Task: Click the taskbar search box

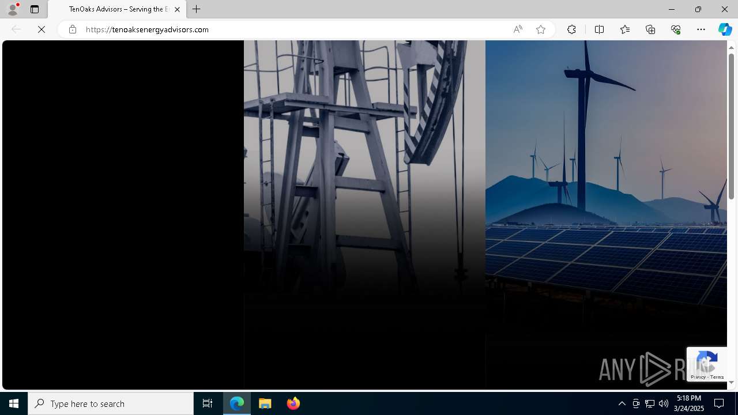Action: [x=111, y=403]
